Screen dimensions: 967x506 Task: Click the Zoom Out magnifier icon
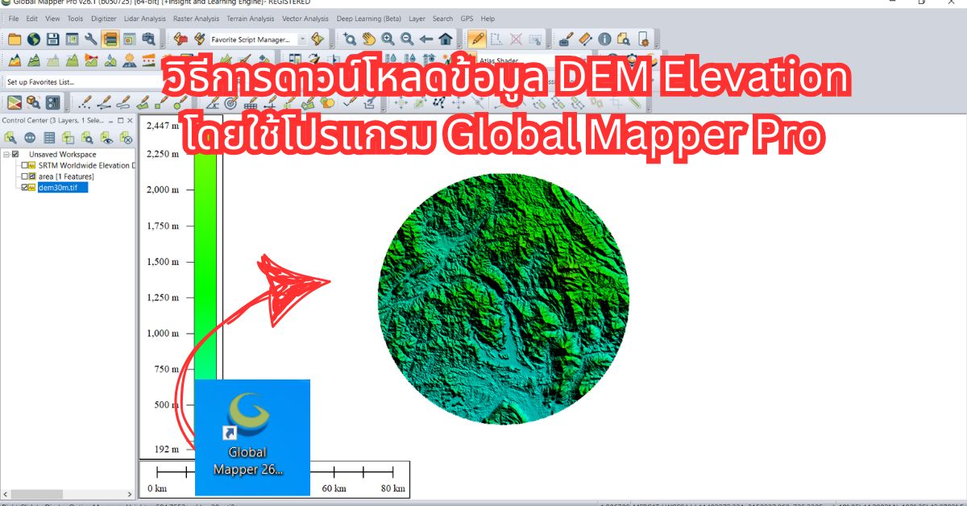click(407, 39)
